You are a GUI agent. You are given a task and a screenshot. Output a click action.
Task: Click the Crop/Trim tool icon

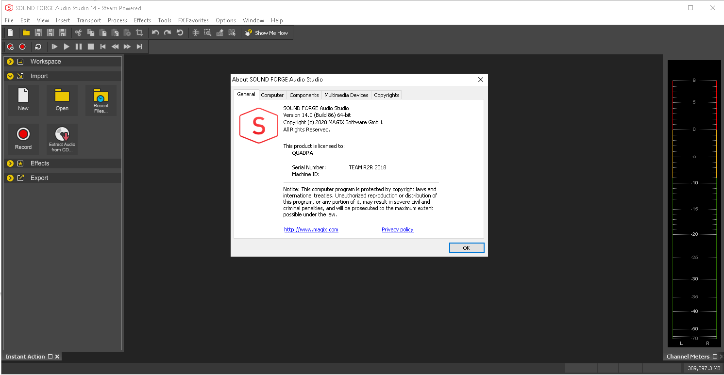tap(139, 33)
